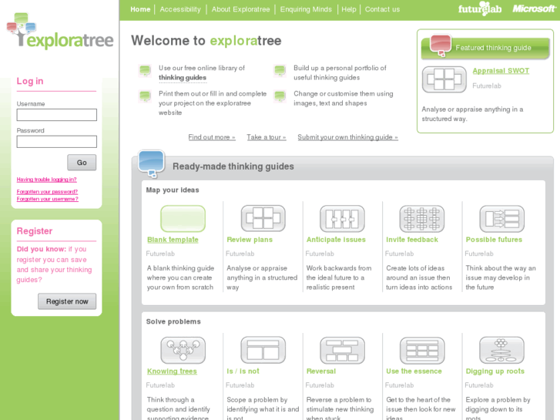The width and height of the screenshot is (560, 420).
Task: Click the Username input field
Action: click(57, 115)
